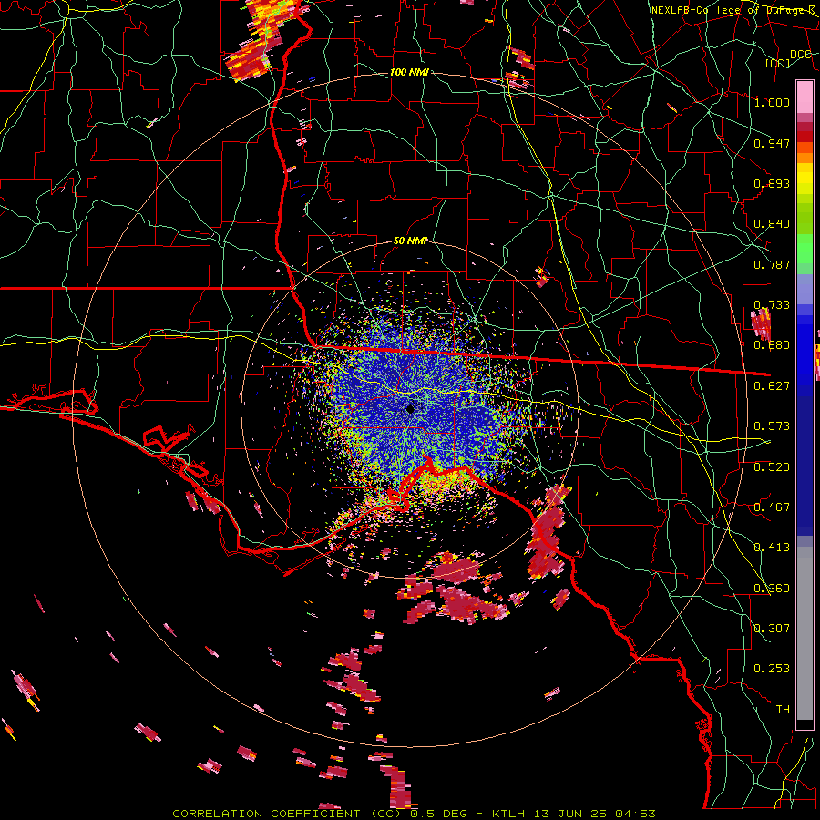Viewport: 820px width, 820px height.
Task: Click the 0.680 color scale value
Action: (x=772, y=345)
